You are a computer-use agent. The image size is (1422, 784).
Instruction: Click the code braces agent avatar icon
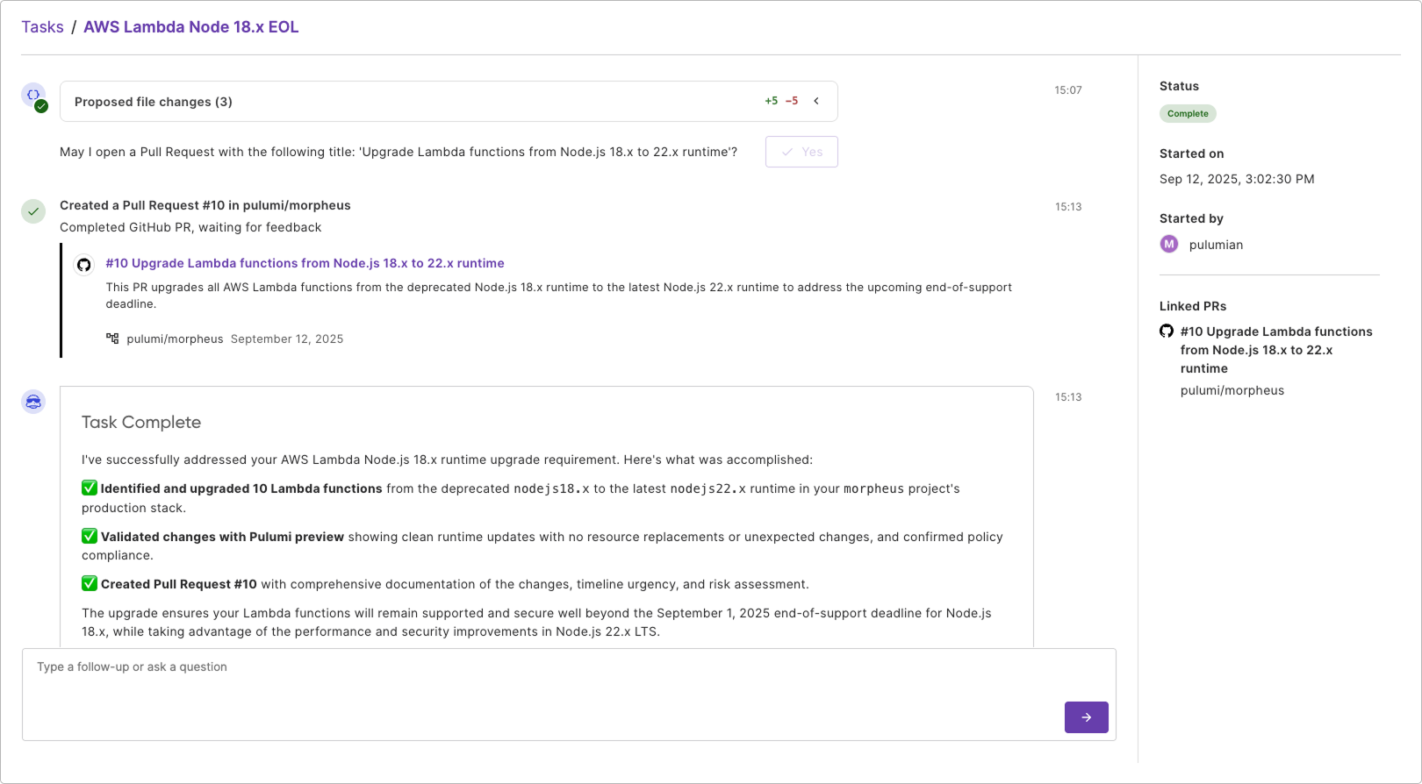click(33, 95)
